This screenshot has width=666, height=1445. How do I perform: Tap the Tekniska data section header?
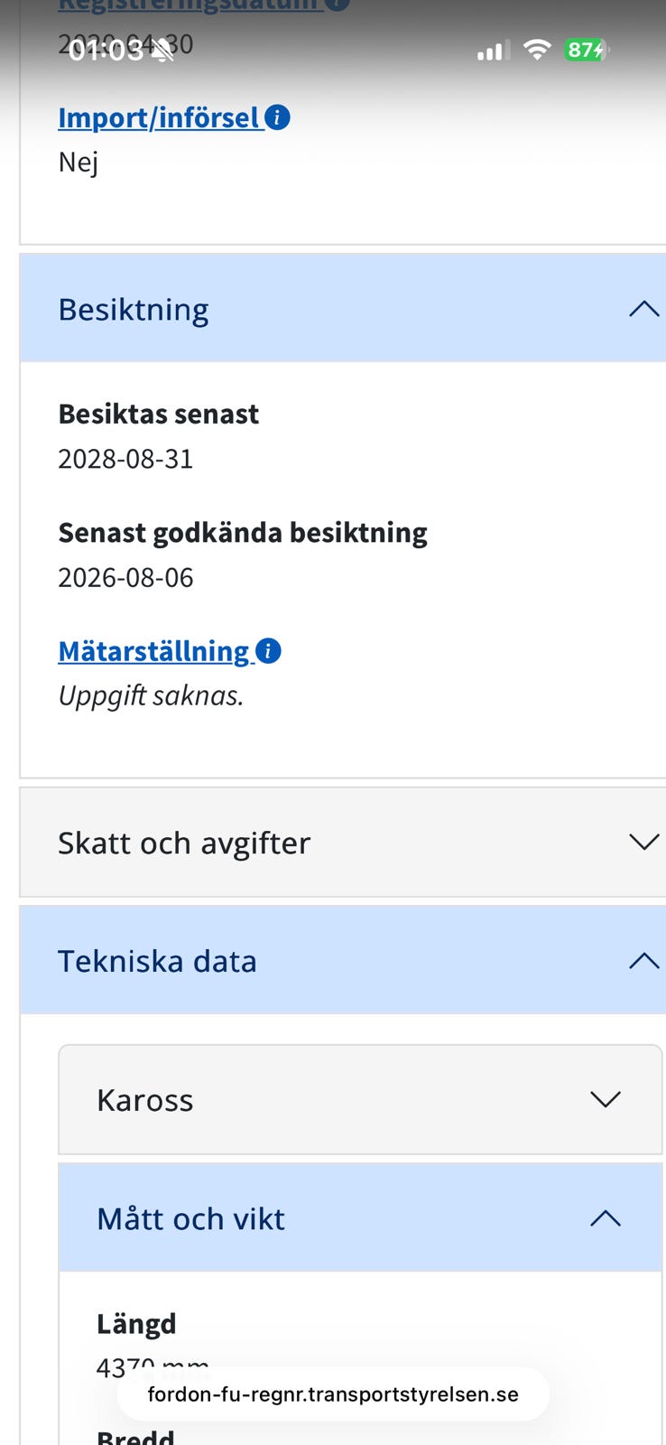click(343, 960)
